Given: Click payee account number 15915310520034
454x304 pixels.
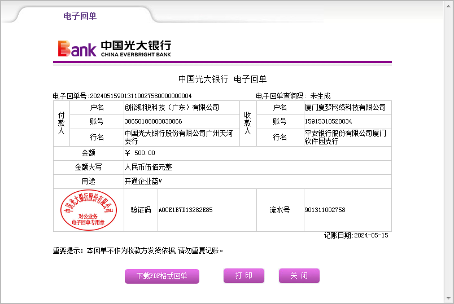Looking at the screenshot, I should [328, 121].
